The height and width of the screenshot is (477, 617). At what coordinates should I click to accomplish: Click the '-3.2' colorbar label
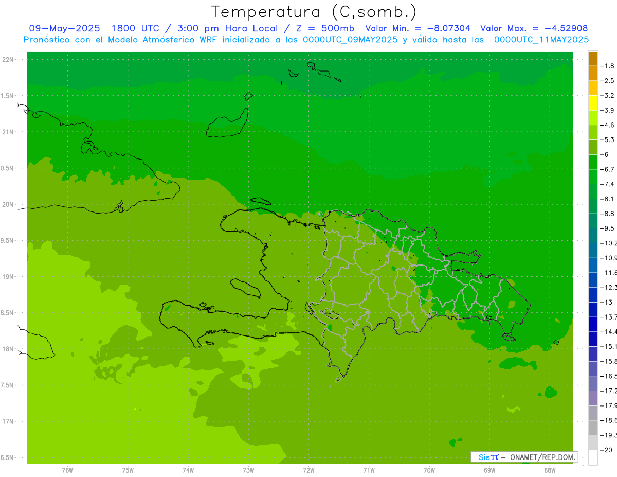click(x=607, y=96)
